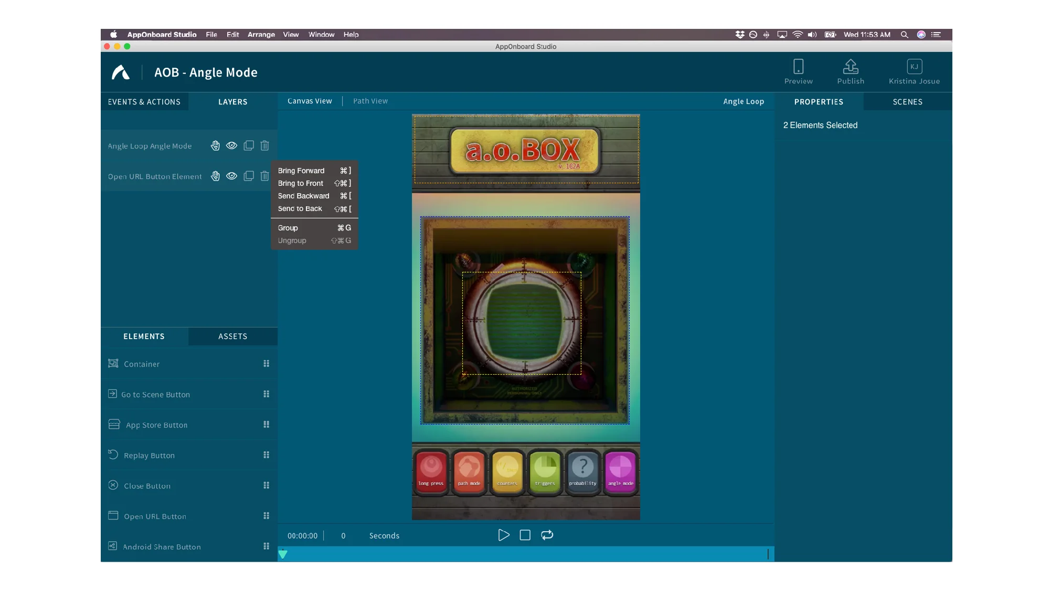Screen dimensions: 1050x591
Task: Click the timeline stop button
Action: click(x=525, y=535)
